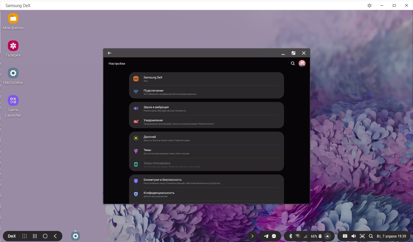Search within settings using the magnifier
The height and width of the screenshot is (242, 413).
pyautogui.click(x=293, y=64)
